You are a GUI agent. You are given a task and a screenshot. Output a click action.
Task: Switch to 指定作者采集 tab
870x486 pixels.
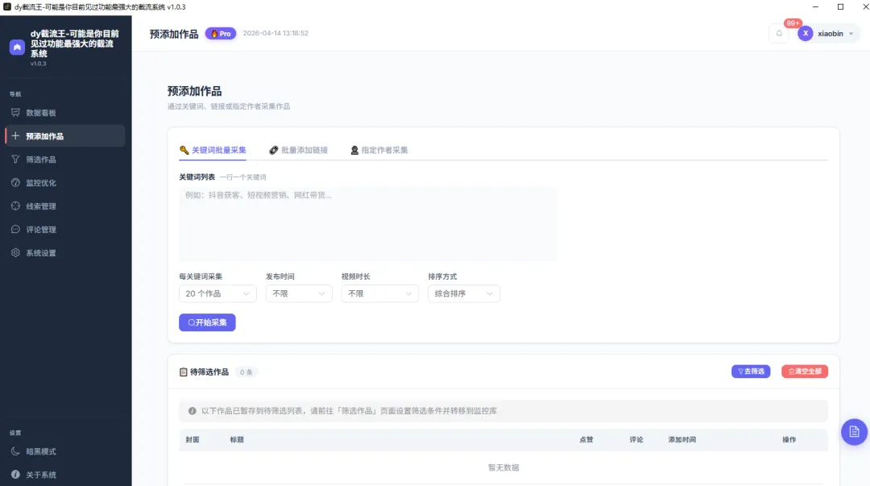379,150
